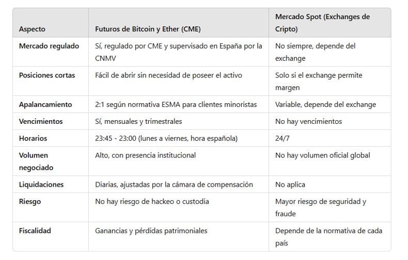Select the "Fiscalidad" row label

point(35,231)
